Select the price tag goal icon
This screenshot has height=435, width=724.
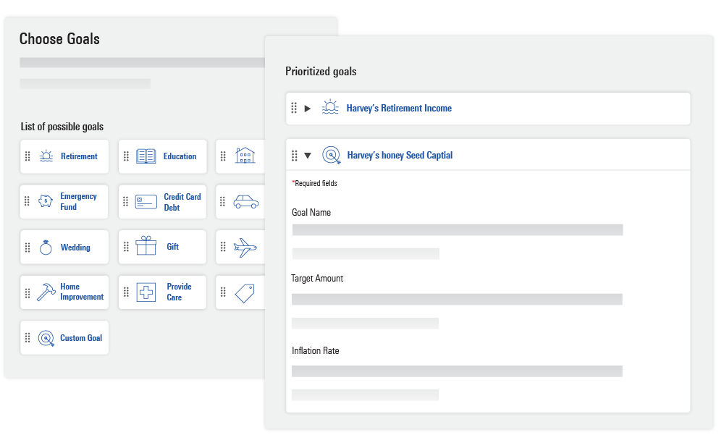click(245, 292)
